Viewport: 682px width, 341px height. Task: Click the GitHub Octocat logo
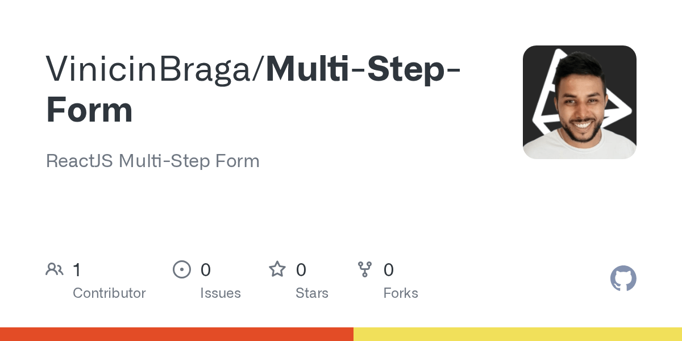point(623,278)
